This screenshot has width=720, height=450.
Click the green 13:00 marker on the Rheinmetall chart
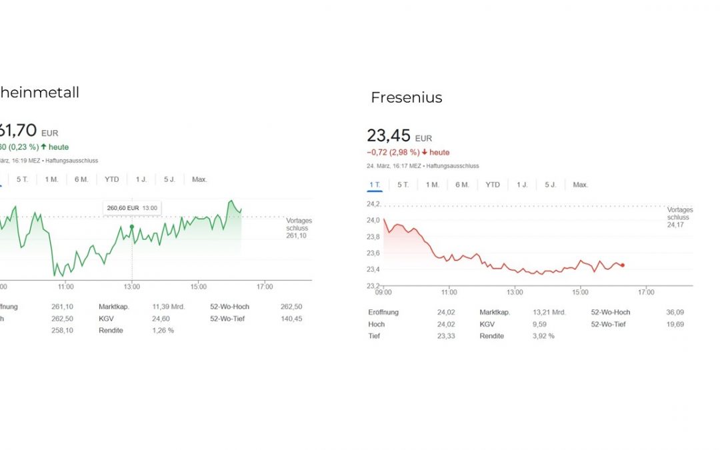pos(132,227)
